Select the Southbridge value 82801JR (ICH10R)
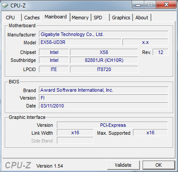This screenshot has height=172, width=178. pyautogui.click(x=104, y=60)
